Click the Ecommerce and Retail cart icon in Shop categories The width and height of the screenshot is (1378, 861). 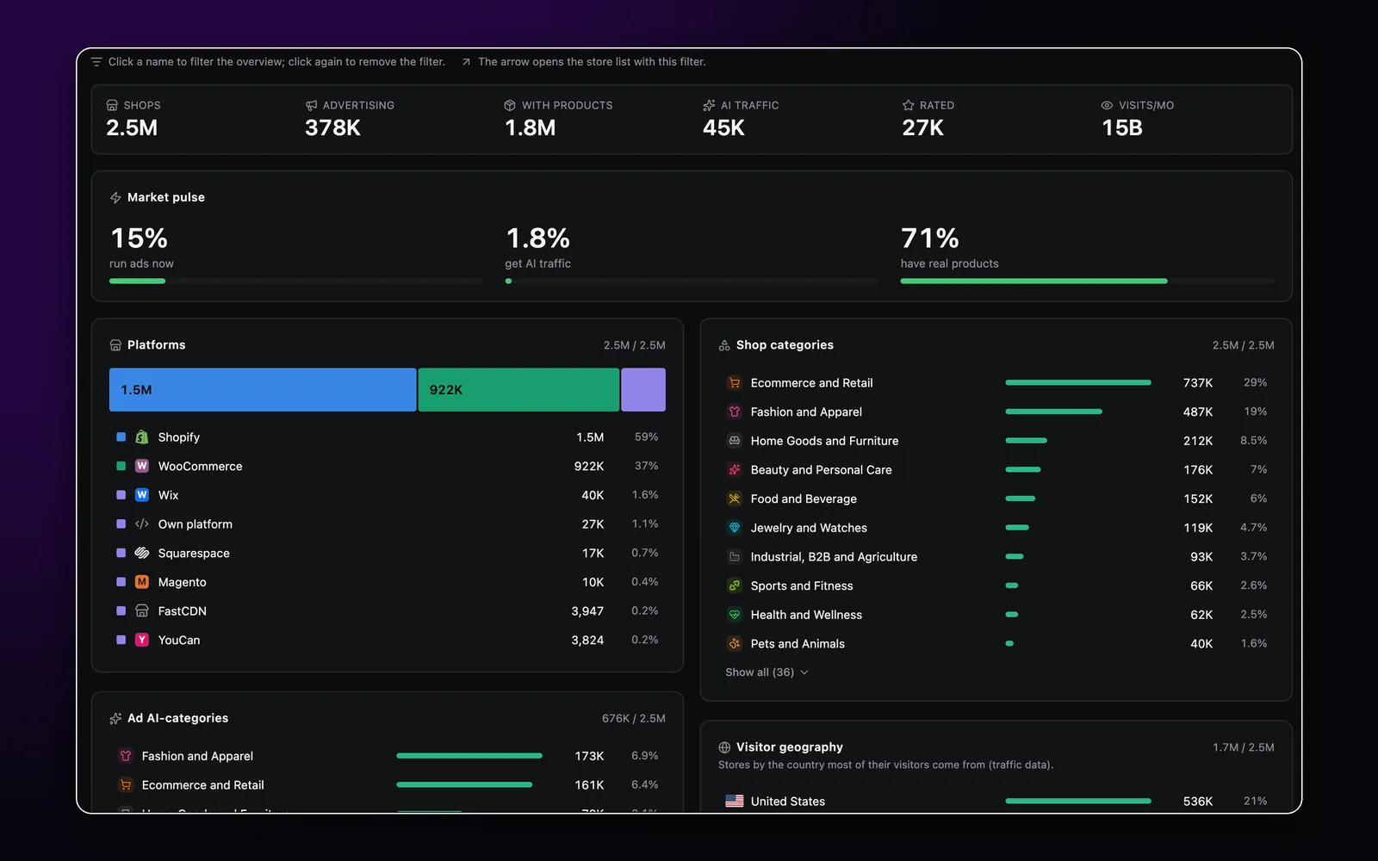point(735,383)
